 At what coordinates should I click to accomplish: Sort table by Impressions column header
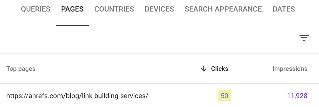[290, 69]
